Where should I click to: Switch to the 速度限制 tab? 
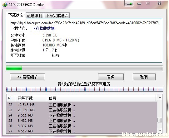[35, 16]
